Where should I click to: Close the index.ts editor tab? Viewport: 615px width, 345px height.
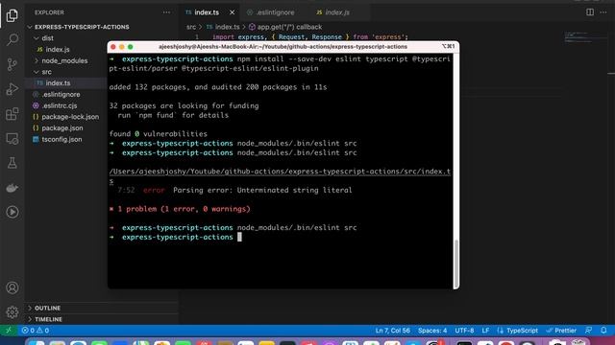click(232, 12)
